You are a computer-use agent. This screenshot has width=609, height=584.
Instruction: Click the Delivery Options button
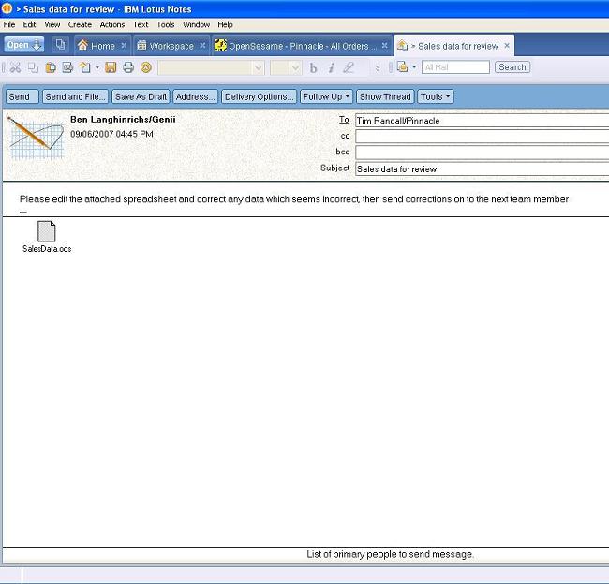click(260, 96)
